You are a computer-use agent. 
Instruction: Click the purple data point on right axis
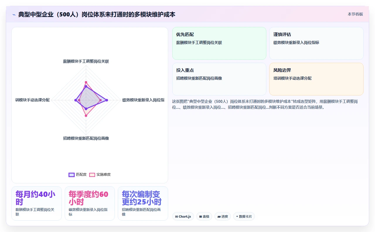point(107,100)
